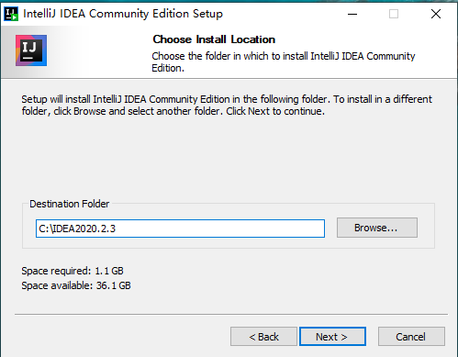Click the 'Space required: 1.1 GB' label

pyautogui.click(x=73, y=271)
